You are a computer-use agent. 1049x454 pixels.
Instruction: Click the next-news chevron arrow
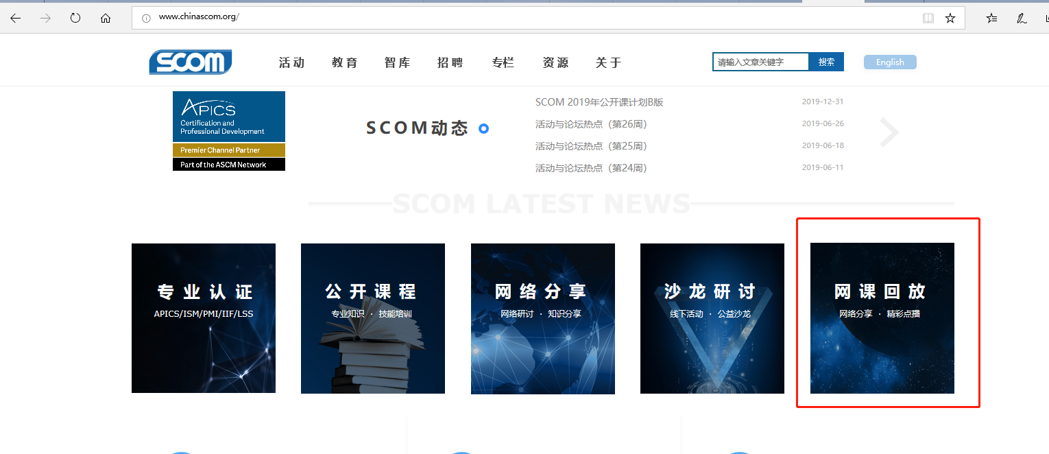click(889, 132)
